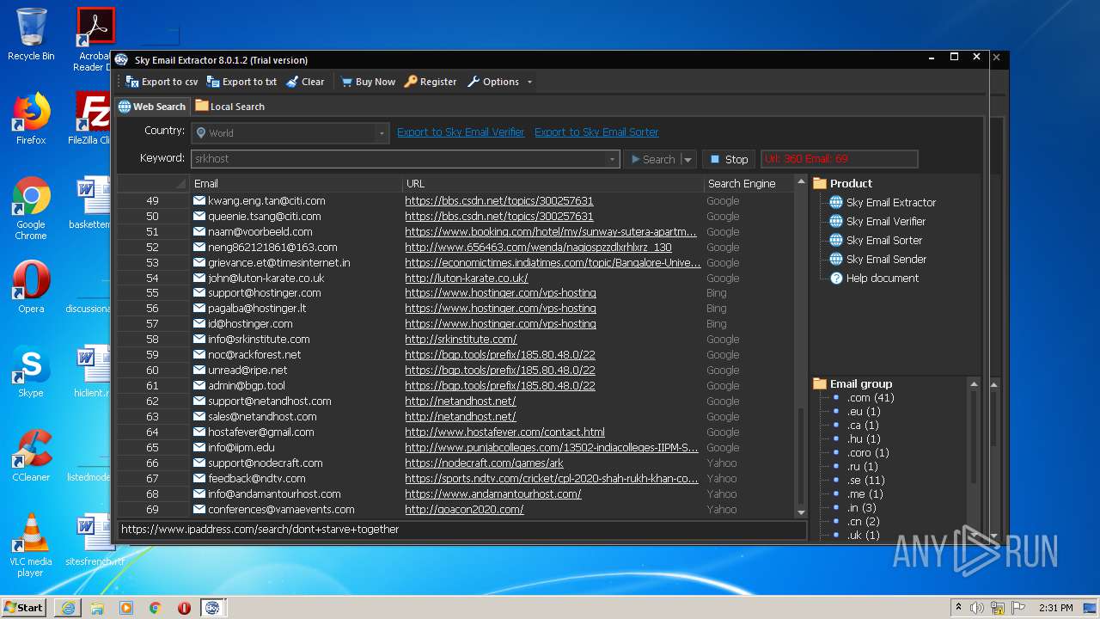Select email hostafever@gmail.com row

tap(455, 432)
